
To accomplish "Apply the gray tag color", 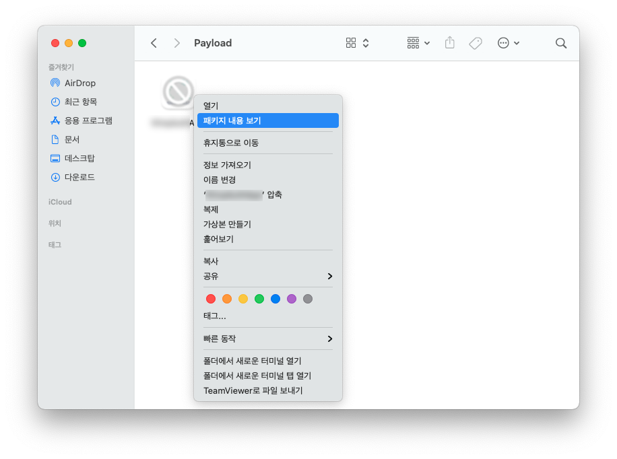I will pyautogui.click(x=308, y=299).
